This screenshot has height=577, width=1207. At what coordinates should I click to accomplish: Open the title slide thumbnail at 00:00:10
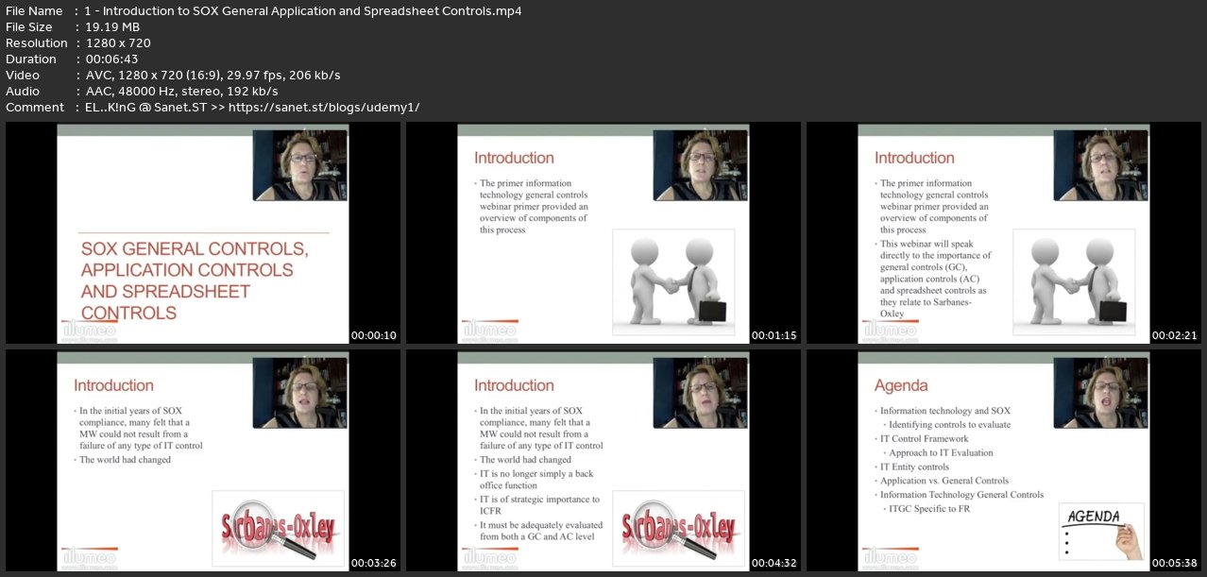[x=203, y=233]
